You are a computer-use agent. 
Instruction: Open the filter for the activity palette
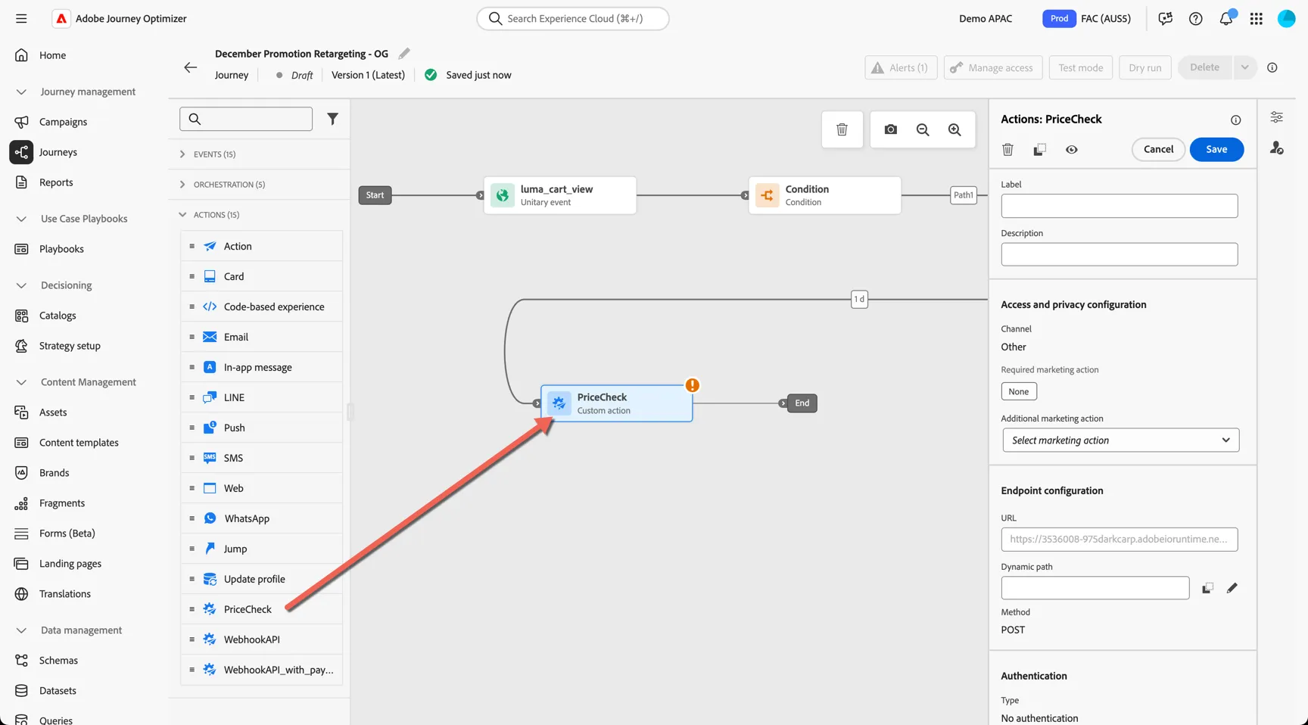(332, 119)
